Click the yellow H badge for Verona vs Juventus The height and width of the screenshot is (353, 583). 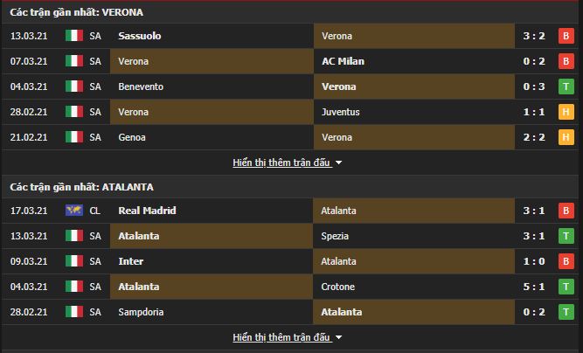tap(566, 112)
